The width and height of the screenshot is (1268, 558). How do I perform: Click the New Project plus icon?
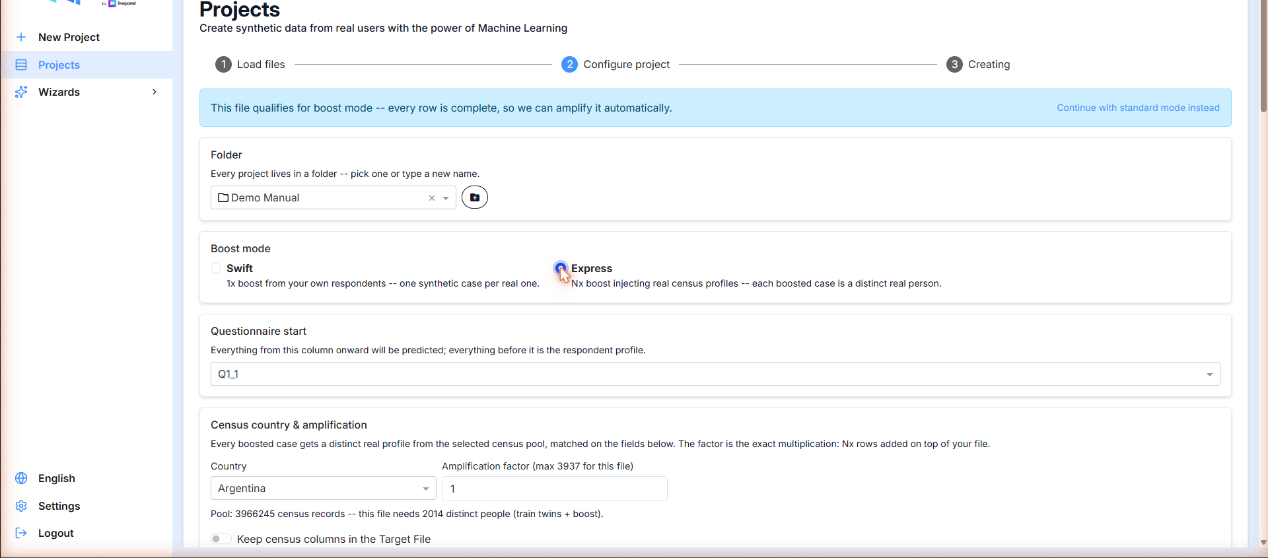[21, 37]
